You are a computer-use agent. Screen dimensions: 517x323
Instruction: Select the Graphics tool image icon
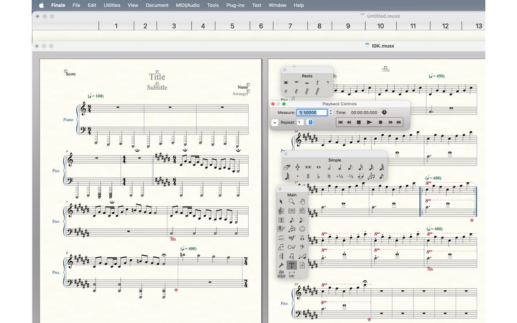[291, 274]
